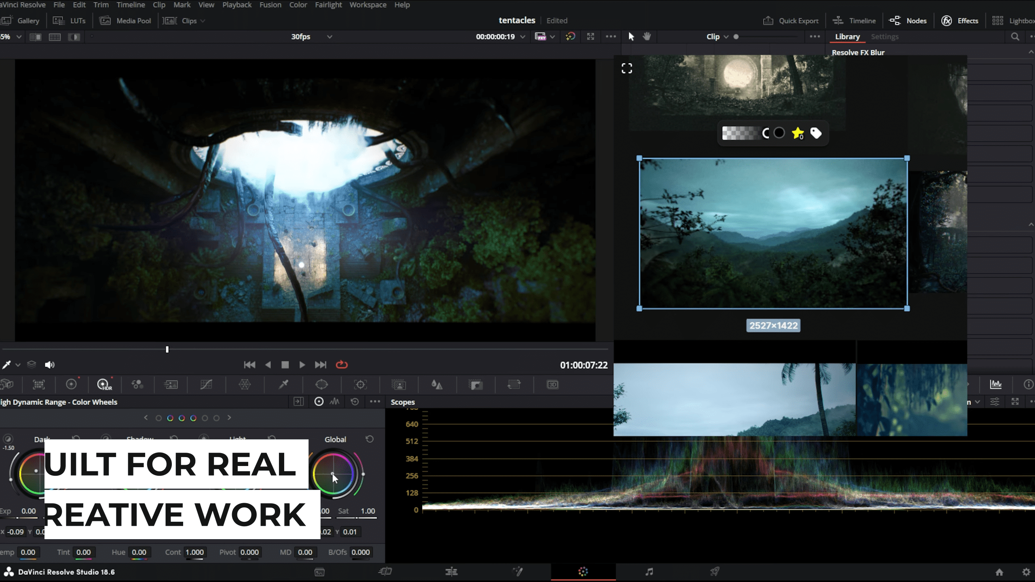
Task: Open the Fusion page
Action: click(x=518, y=572)
